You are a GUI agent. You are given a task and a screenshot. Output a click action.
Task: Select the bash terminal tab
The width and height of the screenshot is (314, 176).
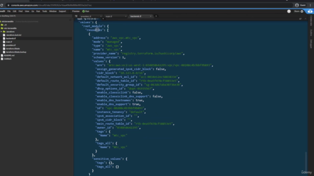coord(87,19)
